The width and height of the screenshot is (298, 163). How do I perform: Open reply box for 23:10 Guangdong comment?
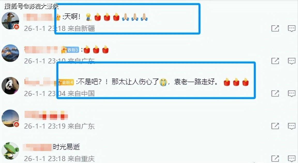click(292, 61)
